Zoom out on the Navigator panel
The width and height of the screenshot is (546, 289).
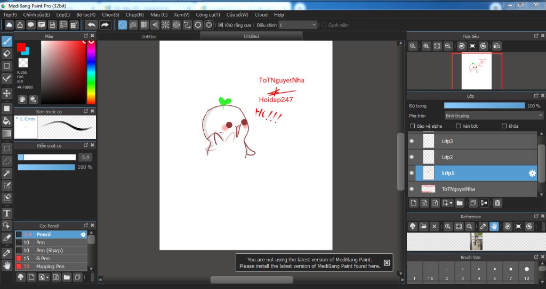click(x=448, y=46)
